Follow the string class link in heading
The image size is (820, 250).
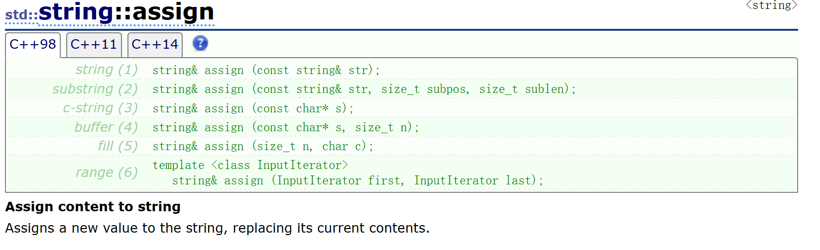[x=77, y=12]
